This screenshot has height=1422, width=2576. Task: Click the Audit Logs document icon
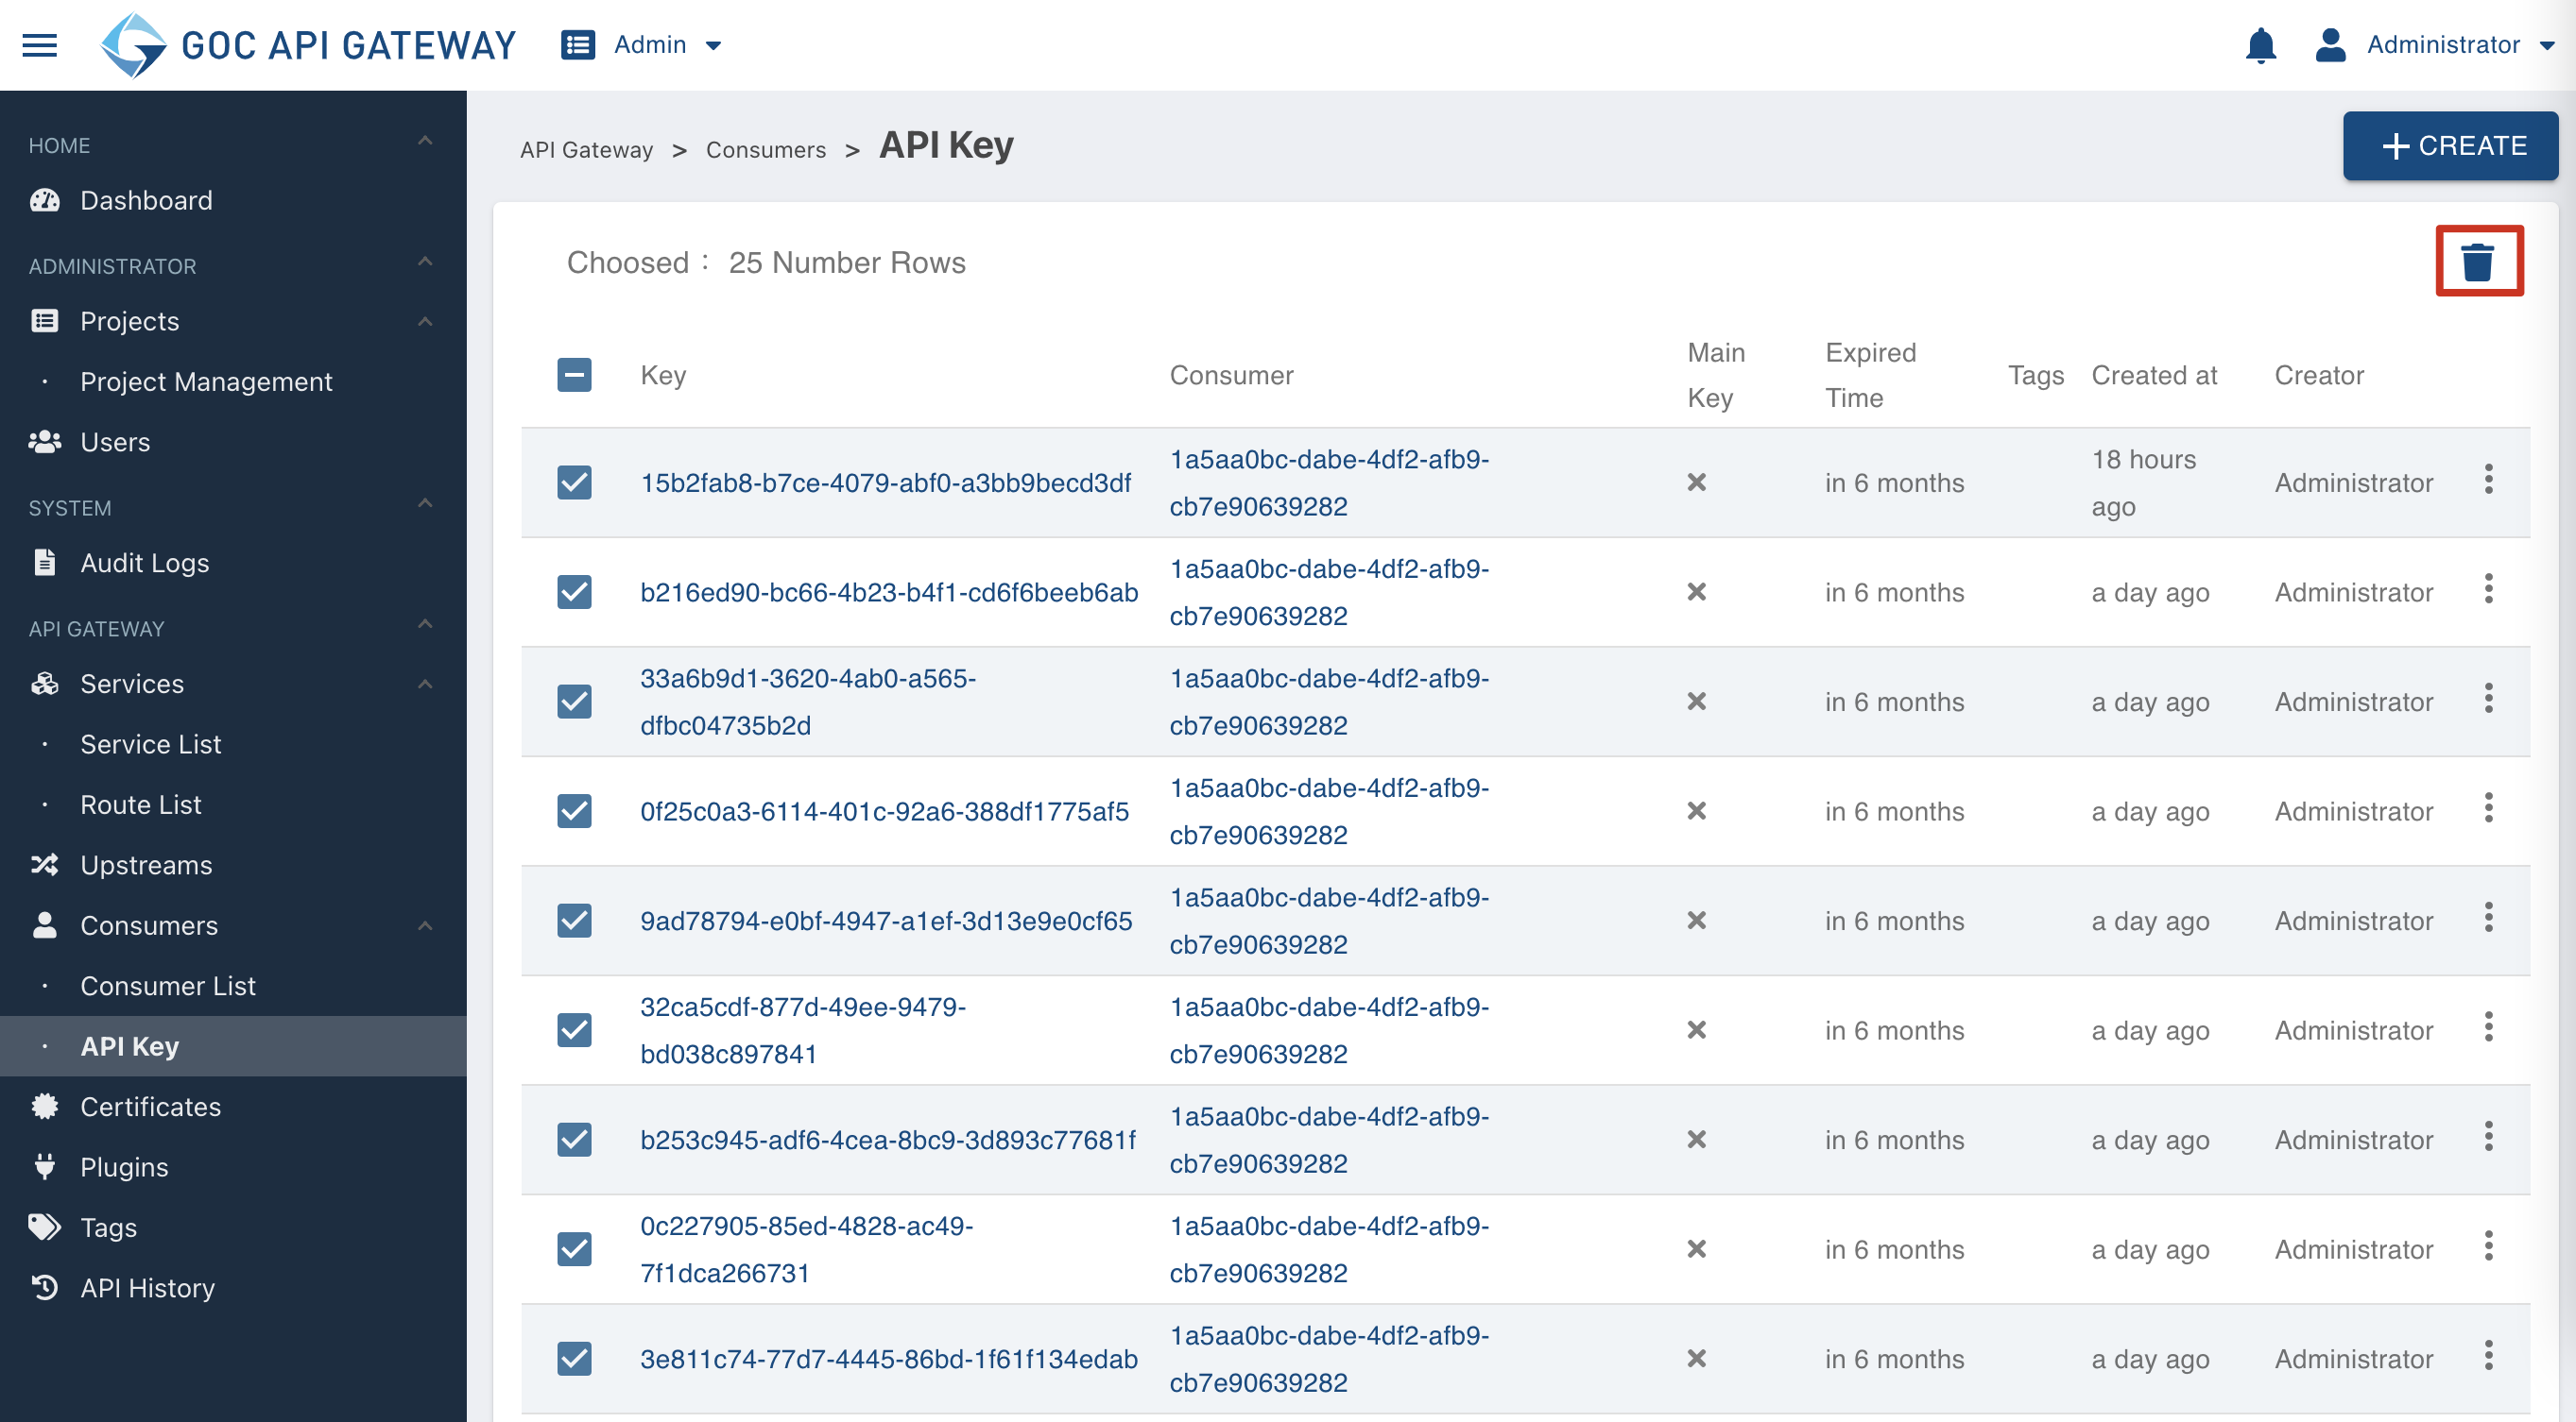(45, 563)
